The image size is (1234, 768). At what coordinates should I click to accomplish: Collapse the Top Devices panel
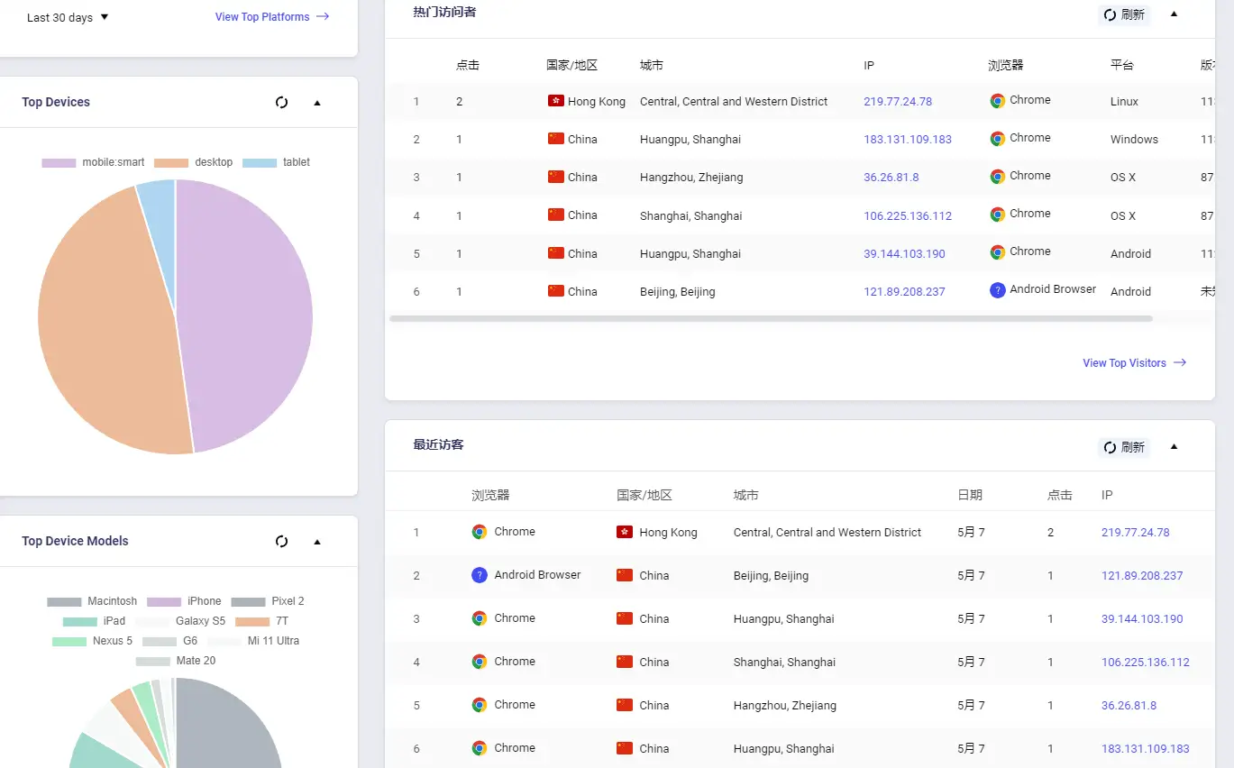tap(317, 103)
